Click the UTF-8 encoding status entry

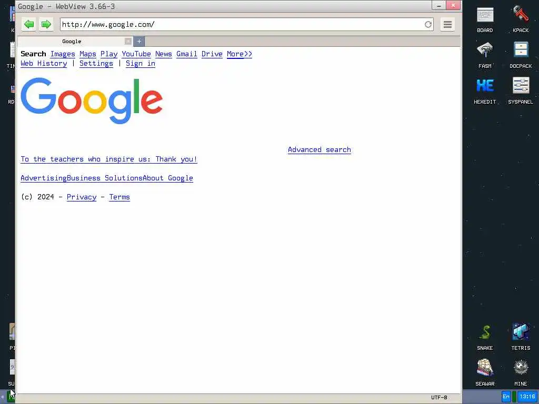439,398
